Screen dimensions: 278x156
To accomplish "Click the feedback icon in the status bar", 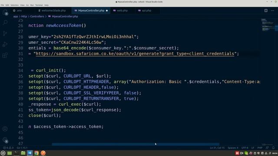I will click(x=267, y=148).
